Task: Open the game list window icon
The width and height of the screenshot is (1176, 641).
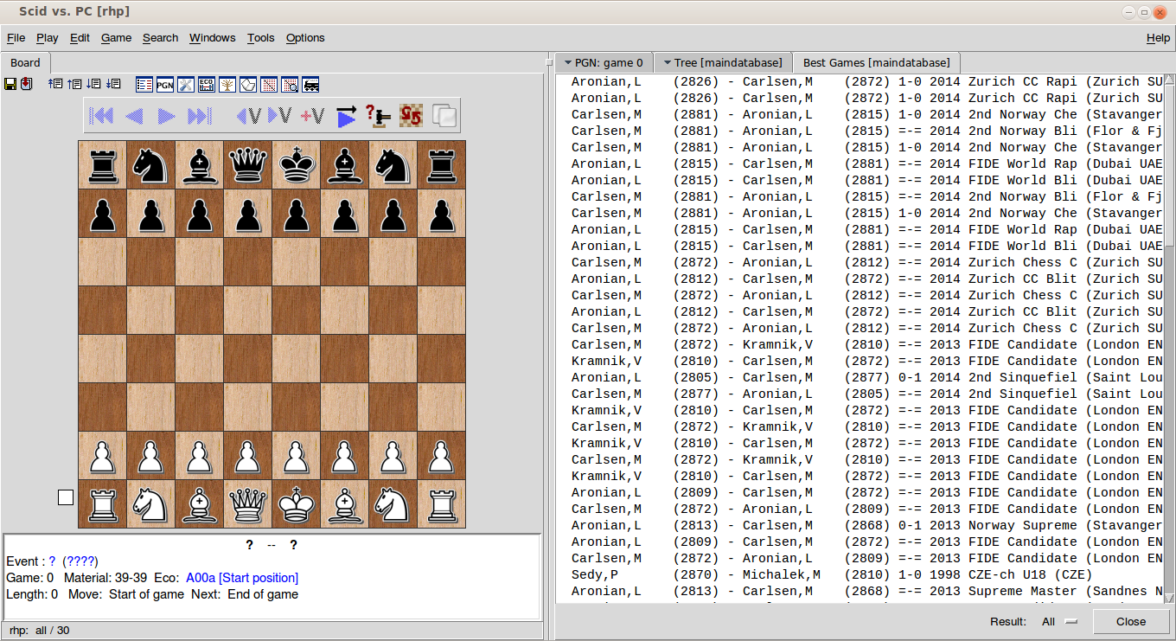Action: (x=144, y=85)
